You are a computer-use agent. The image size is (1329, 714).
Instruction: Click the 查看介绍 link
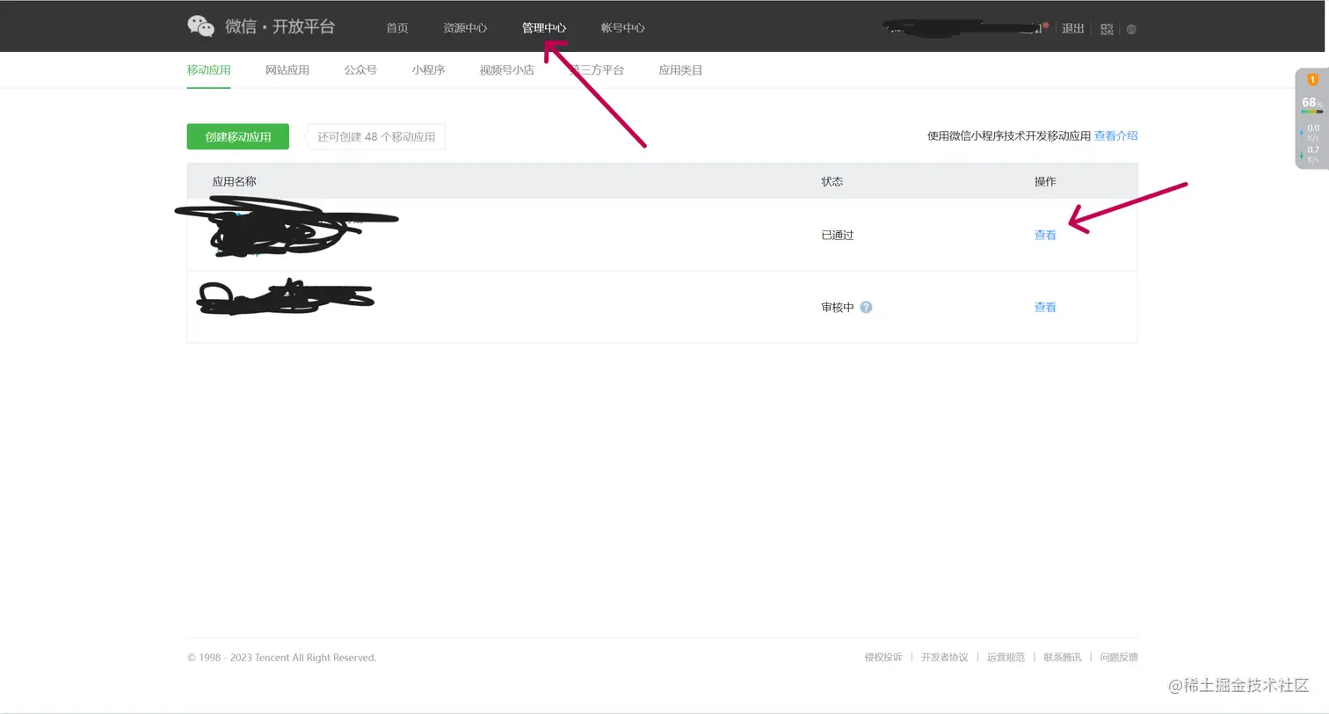[1116, 135]
